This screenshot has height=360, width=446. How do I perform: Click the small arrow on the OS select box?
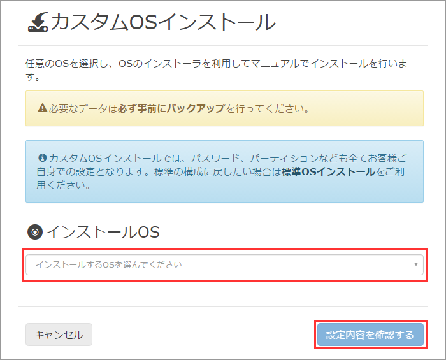pyautogui.click(x=415, y=264)
